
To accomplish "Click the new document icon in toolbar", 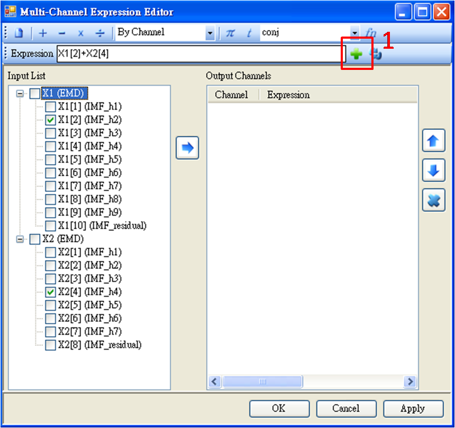I will (x=19, y=33).
